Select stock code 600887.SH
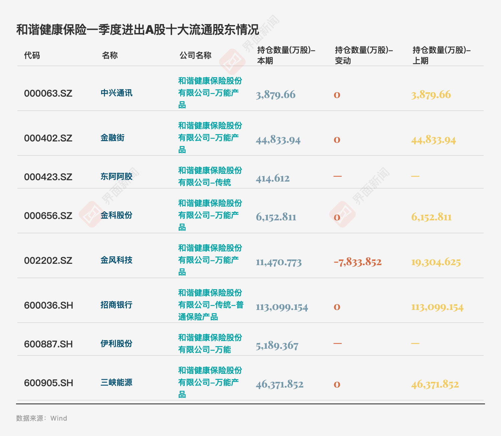 coord(48,344)
